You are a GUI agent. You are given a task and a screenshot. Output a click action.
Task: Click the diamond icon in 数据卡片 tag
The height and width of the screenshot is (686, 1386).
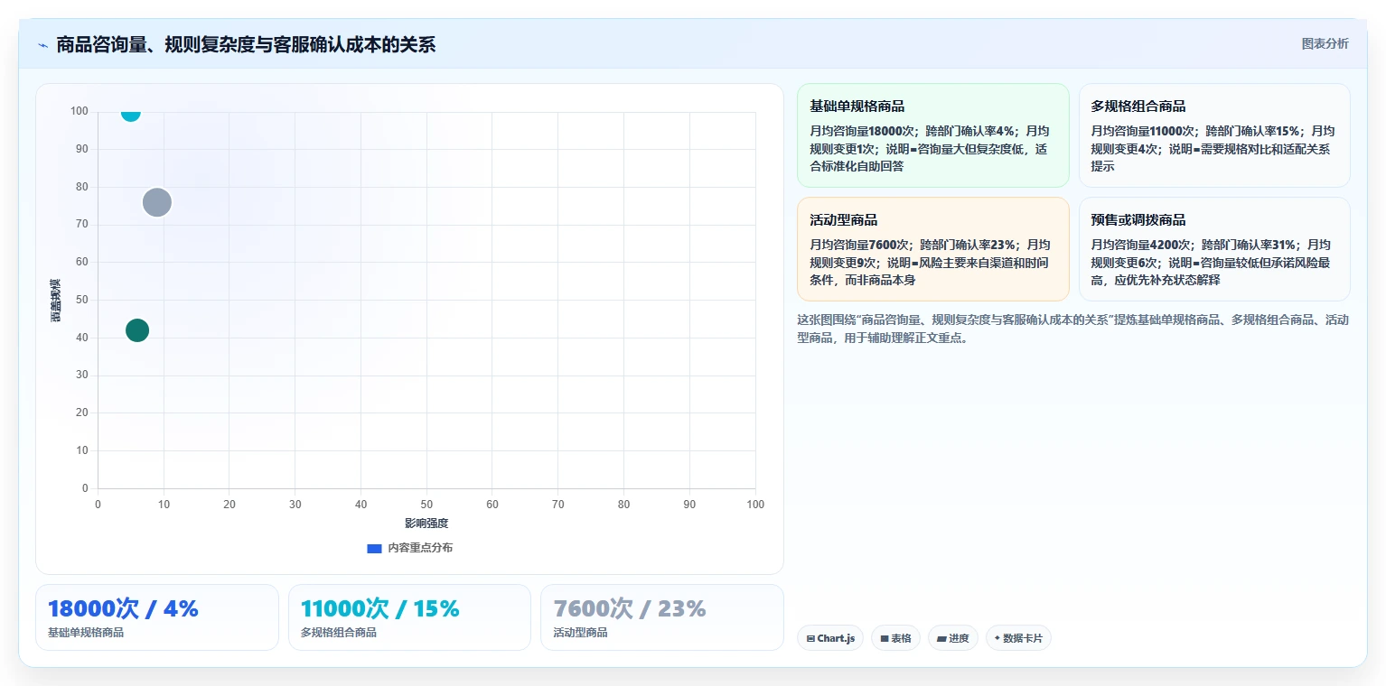[x=997, y=638]
